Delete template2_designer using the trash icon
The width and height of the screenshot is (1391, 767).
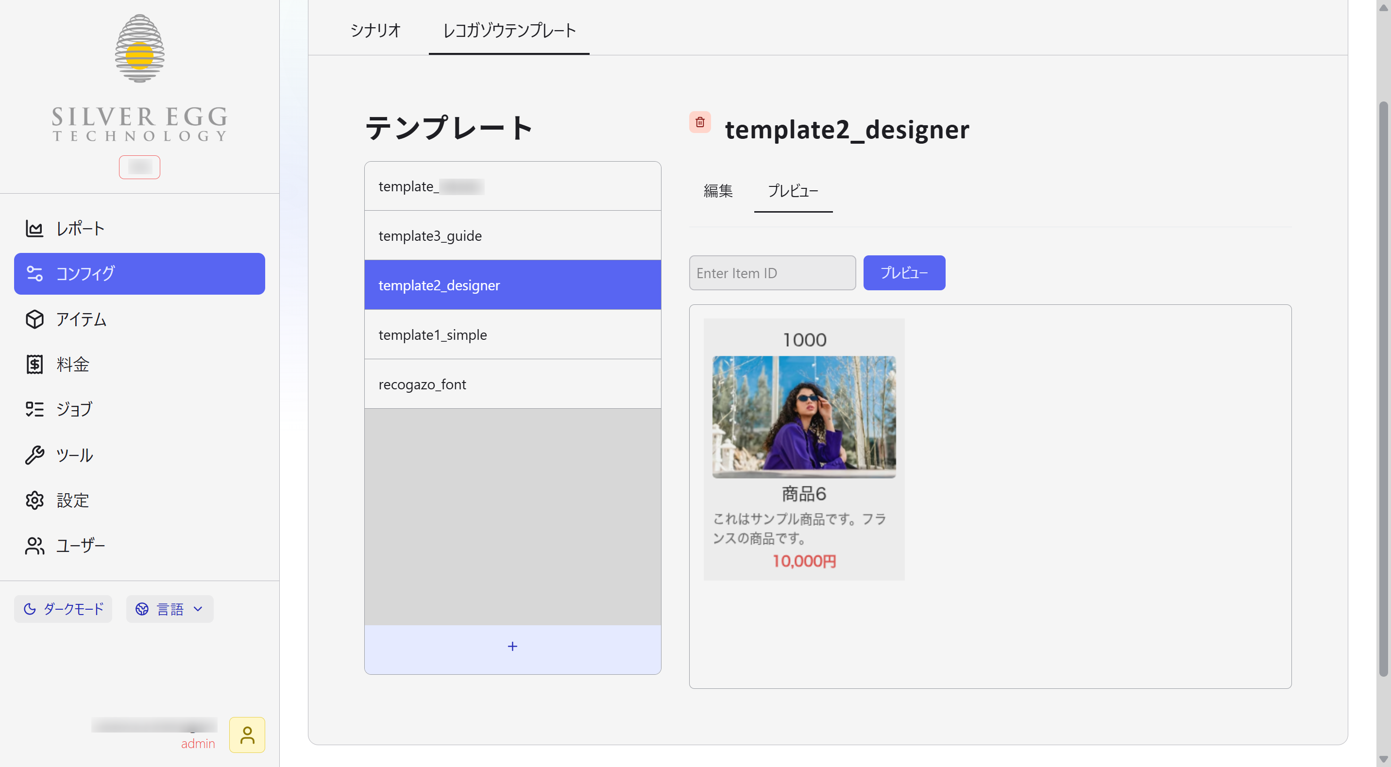(x=700, y=122)
